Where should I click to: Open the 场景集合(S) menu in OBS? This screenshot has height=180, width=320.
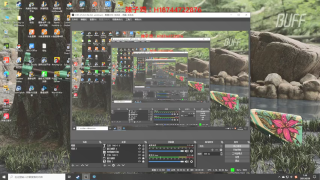pos(117,19)
